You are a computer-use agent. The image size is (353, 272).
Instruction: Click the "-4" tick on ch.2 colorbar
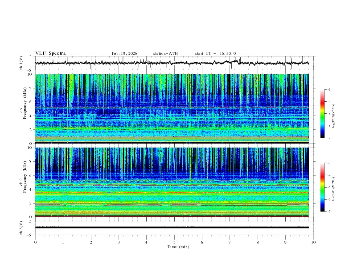point(328,175)
